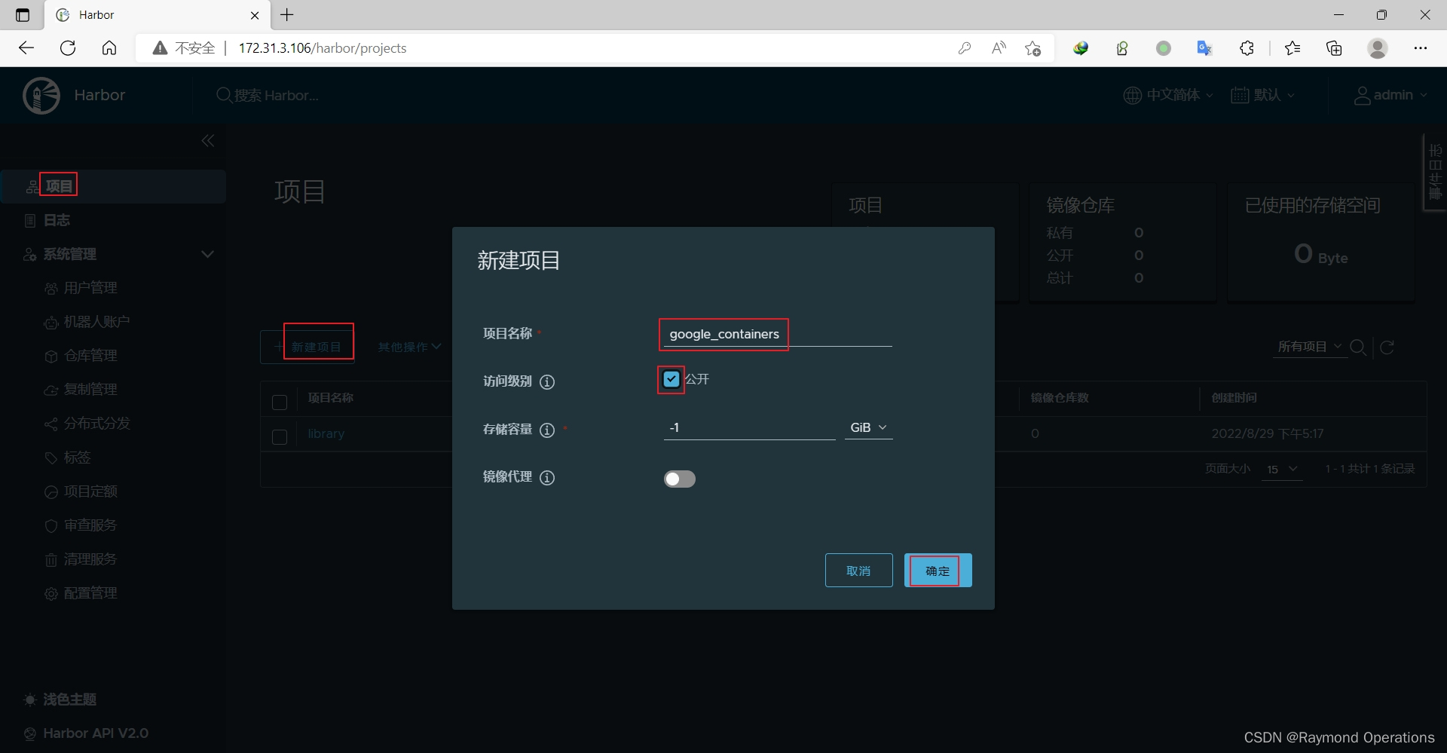Close the Harbor browser tab
Screen dimensions: 1447x753
(x=255, y=15)
